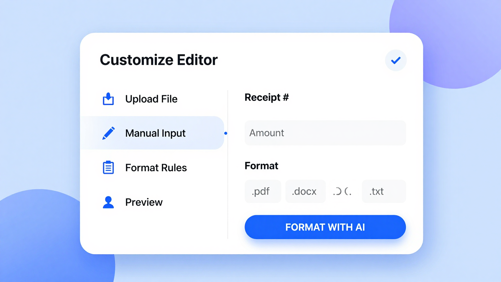The image size is (501, 282).
Task: Open the Preview section
Action: (144, 202)
